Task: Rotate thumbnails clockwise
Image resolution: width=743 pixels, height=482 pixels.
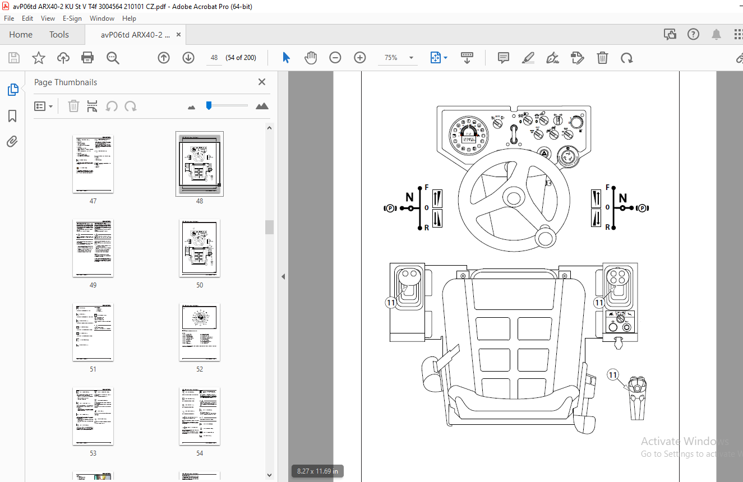Action: (131, 106)
